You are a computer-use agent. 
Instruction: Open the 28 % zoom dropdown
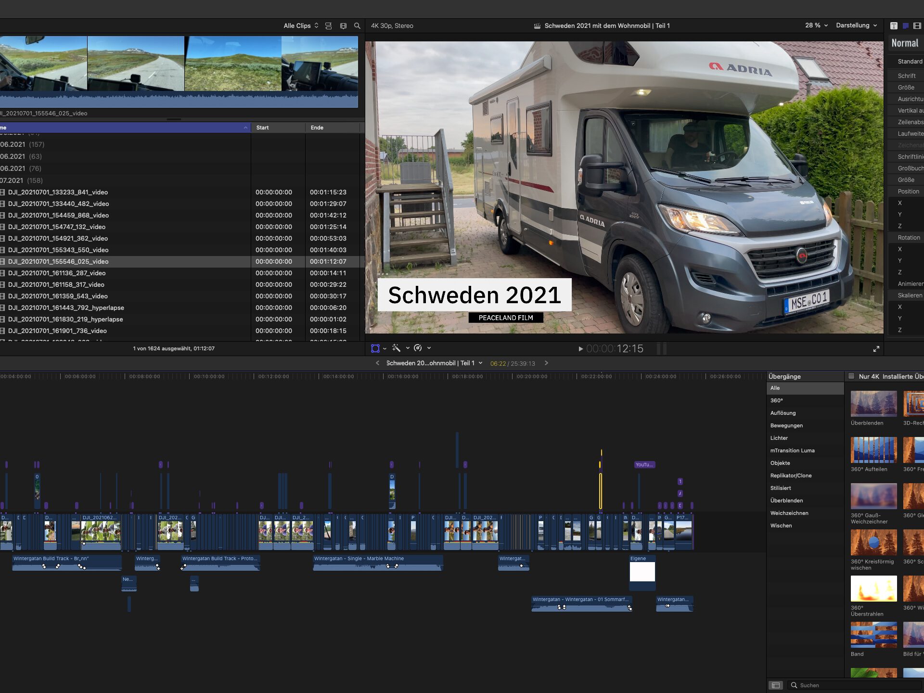(816, 26)
